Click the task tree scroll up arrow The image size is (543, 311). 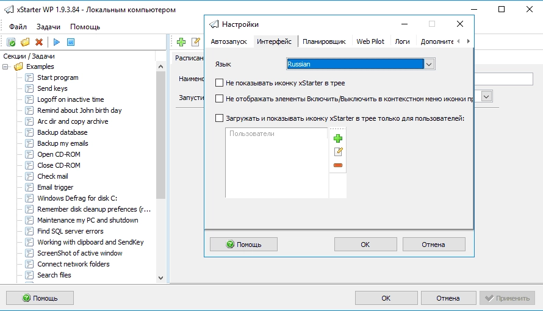tap(160, 66)
